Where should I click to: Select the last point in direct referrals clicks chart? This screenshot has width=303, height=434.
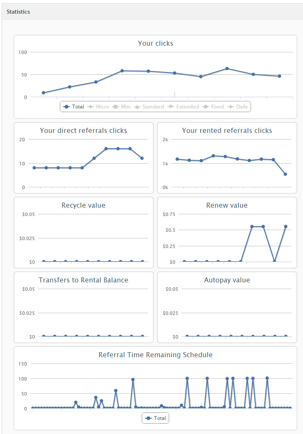(x=142, y=158)
